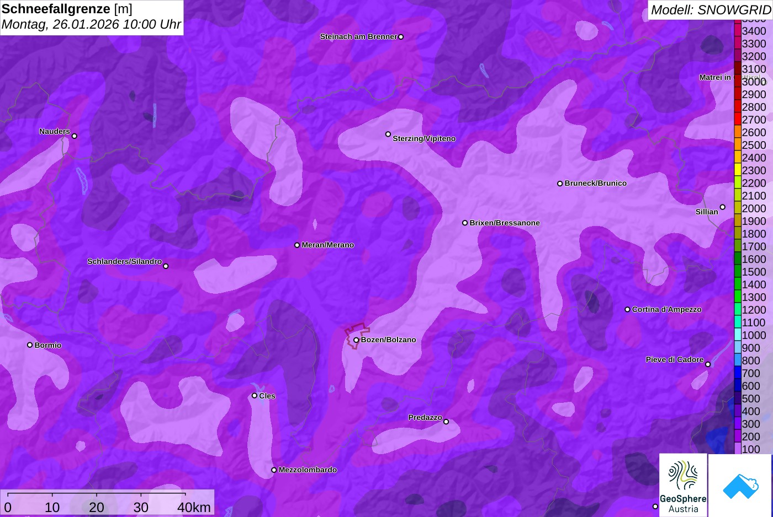Click the Mezzolombardo marker dot
The image size is (773, 517).
point(274,470)
